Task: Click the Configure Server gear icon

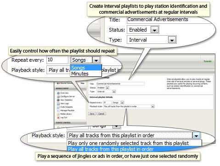Action: coord(58,96)
